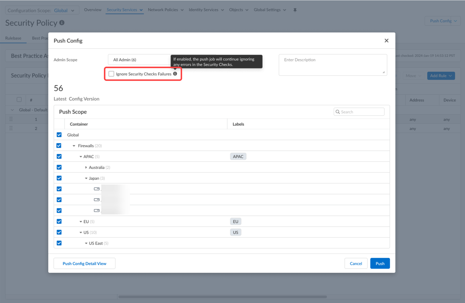Image resolution: width=465 pixels, height=303 pixels.
Task: Click the Enter Description text field
Action: pos(333,65)
